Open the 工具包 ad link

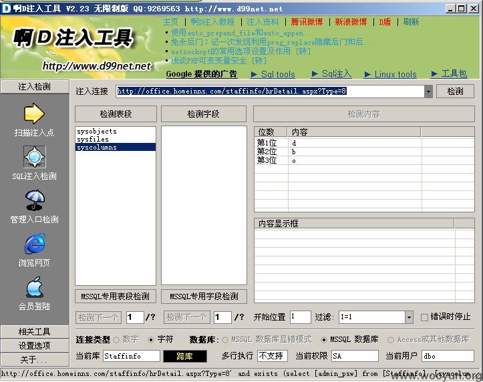click(x=450, y=73)
